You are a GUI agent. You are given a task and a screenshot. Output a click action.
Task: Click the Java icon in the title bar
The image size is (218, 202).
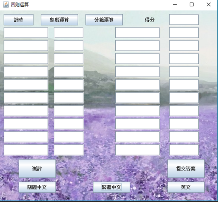(6, 5)
